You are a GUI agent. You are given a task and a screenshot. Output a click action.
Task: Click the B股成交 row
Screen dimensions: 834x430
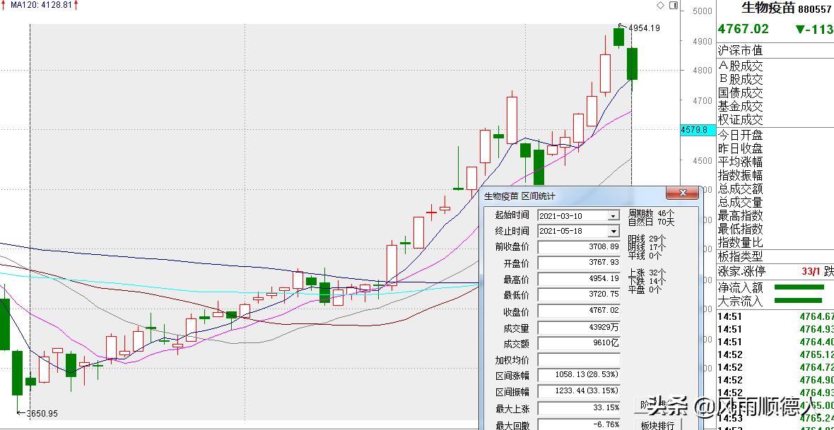[x=775, y=80]
